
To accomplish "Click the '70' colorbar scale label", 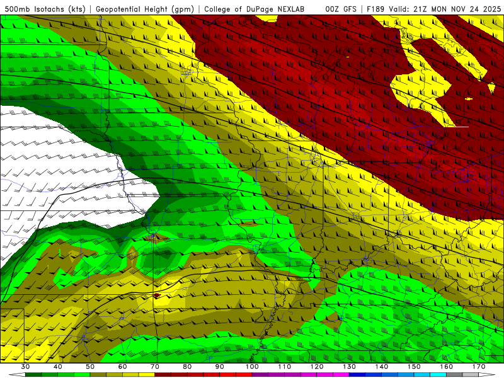I will pyautogui.click(x=155, y=367).
